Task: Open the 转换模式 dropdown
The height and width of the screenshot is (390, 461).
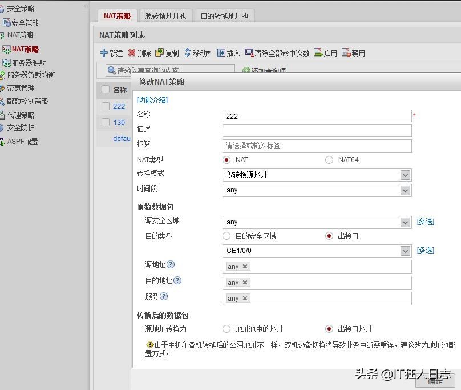Action: tap(405, 175)
